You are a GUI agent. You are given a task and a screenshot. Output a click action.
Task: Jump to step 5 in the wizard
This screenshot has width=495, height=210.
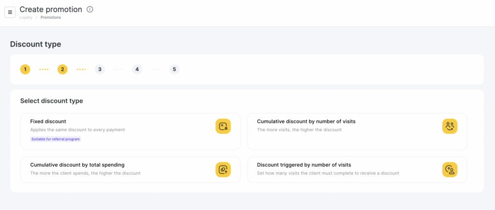pyautogui.click(x=174, y=70)
